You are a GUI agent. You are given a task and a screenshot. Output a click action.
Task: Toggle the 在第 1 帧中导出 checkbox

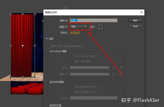pos(72,62)
